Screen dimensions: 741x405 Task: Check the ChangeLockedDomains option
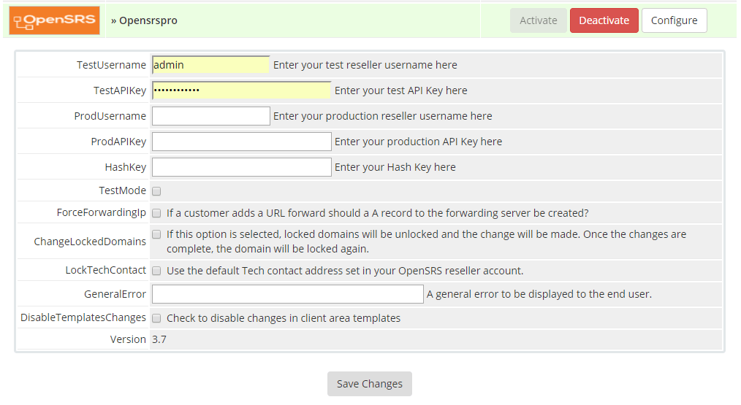pyautogui.click(x=156, y=234)
